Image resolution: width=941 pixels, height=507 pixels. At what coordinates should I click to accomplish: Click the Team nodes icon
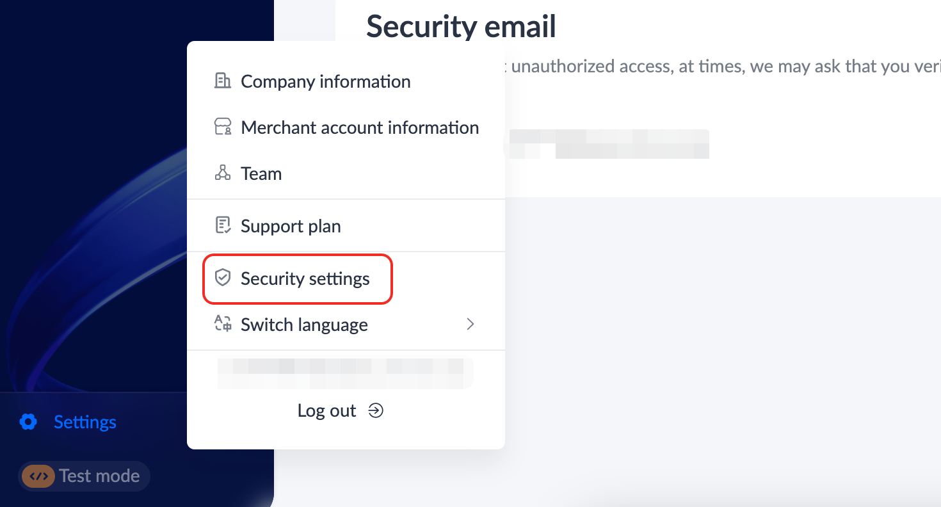tap(223, 173)
